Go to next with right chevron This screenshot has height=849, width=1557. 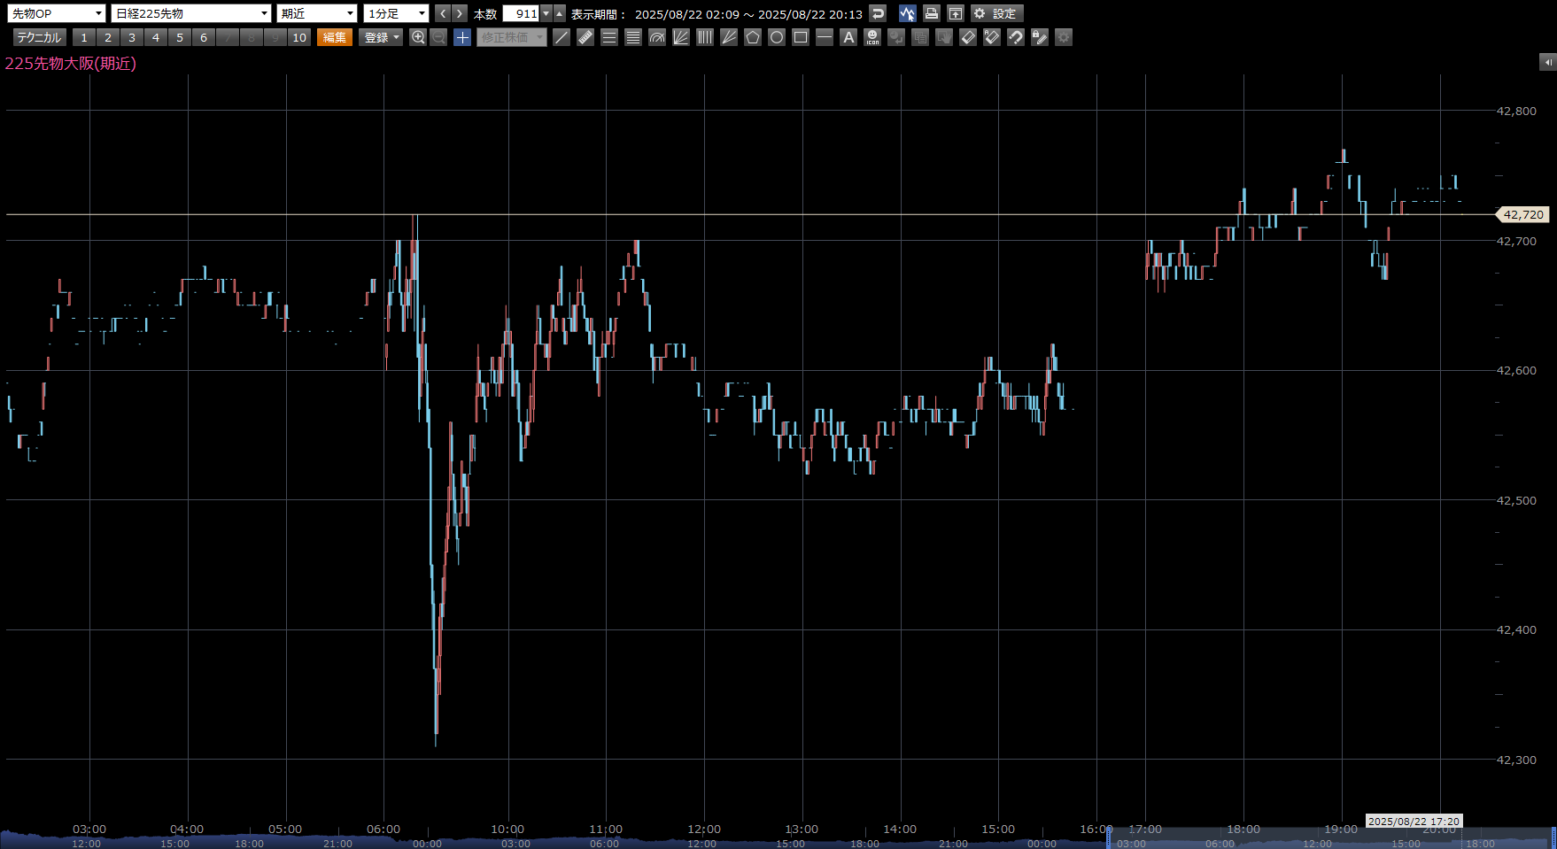point(459,13)
